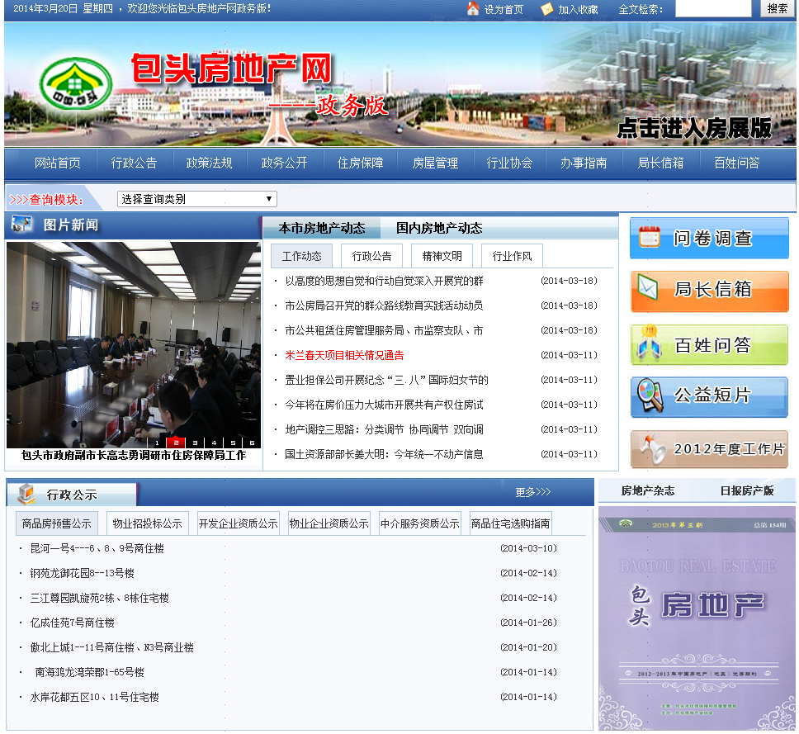Click the envelope icon on 局长信箱 banner
Image resolution: width=799 pixels, height=734 pixels.
click(x=650, y=291)
